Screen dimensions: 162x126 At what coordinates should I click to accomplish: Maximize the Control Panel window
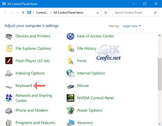145,4
